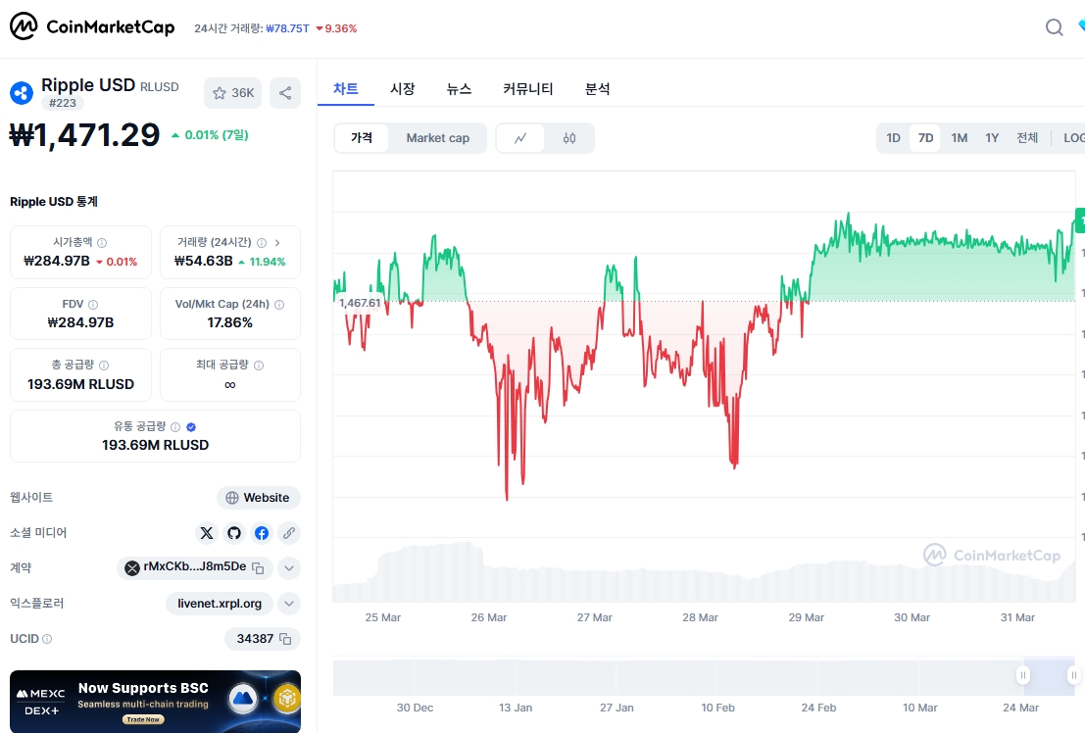Image resolution: width=1085 pixels, height=733 pixels.
Task: Click the highlighted timeline range window
Action: point(1049,675)
